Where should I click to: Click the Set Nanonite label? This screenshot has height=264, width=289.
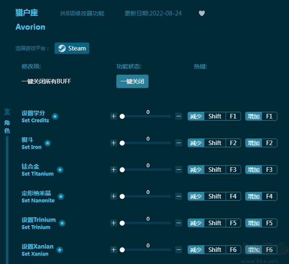click(x=38, y=201)
